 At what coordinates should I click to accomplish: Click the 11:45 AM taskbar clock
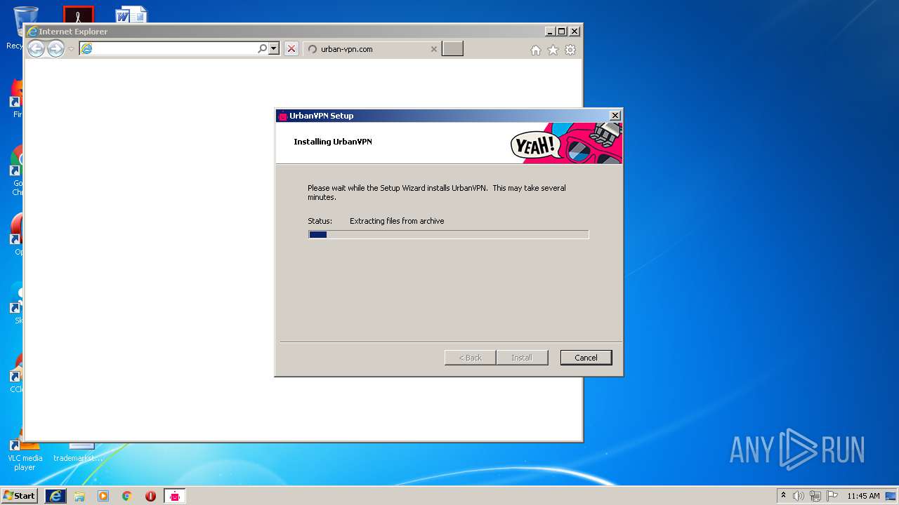(x=863, y=496)
